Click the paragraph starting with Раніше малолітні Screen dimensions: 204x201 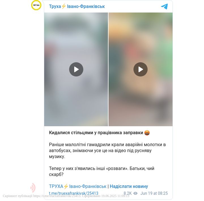tap(107, 150)
